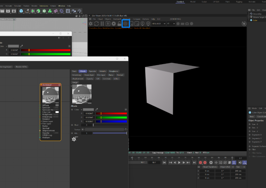The width and height of the screenshot is (266, 188).
Task: Click the eyedropper next to Albedo Color
Action: pyautogui.click(x=97, y=109)
